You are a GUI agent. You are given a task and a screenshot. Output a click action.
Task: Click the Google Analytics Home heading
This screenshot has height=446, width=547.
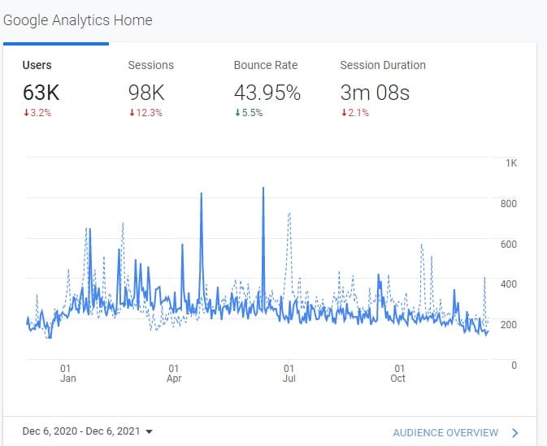tap(78, 20)
